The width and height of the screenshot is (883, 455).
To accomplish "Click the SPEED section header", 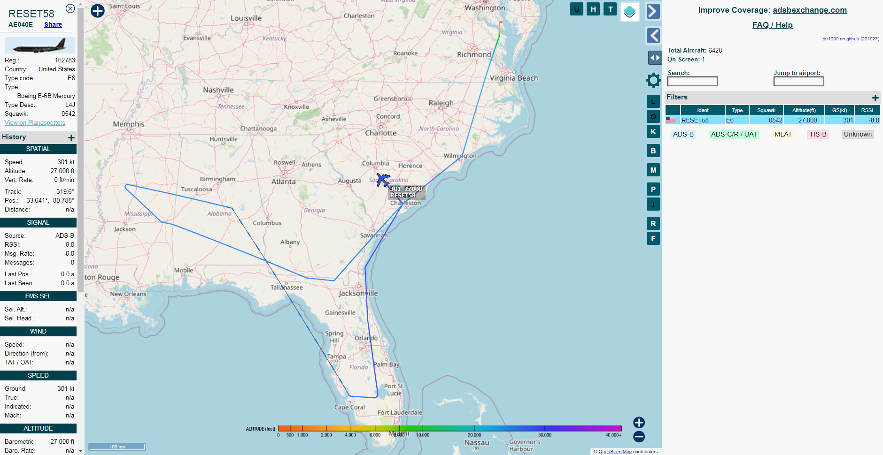I will [38, 375].
